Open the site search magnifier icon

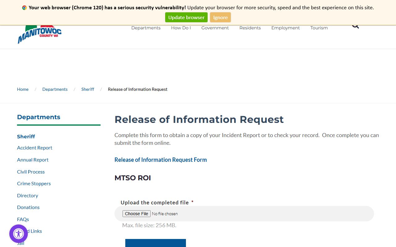coord(355,27)
